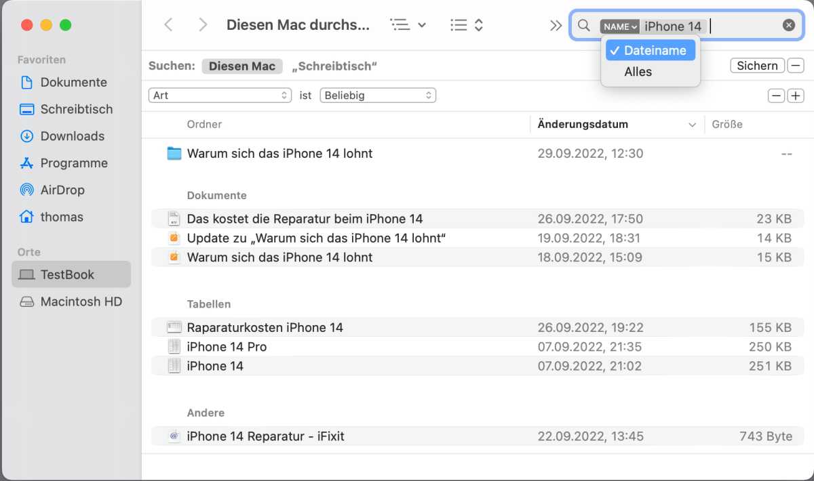The width and height of the screenshot is (814, 481).
Task: Remove search bar with minus next to Sichern
Action: point(795,66)
